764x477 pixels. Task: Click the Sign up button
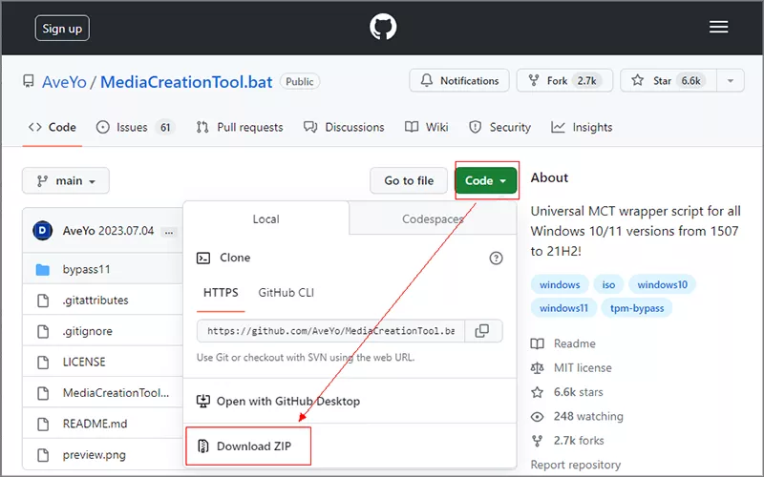pos(62,29)
